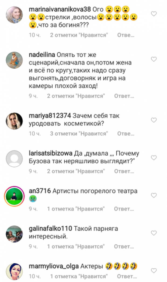The width and height of the screenshot is (167, 282).
Task: Open the blank avatar of larisatsibizowa
Action: [14, 159]
